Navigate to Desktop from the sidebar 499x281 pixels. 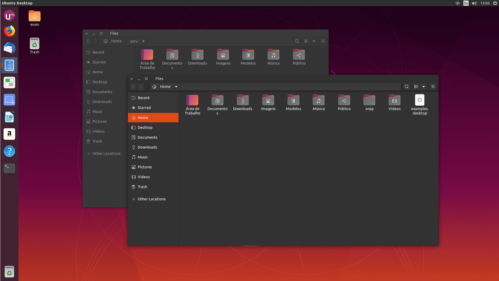(145, 127)
